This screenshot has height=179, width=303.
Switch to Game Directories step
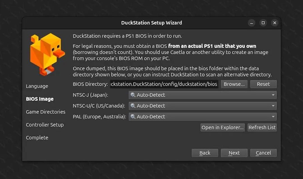point(45,112)
